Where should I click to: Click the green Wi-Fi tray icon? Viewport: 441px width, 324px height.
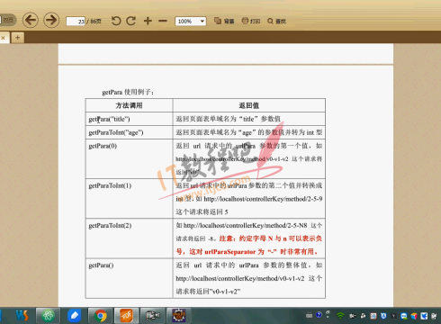click(x=340, y=316)
